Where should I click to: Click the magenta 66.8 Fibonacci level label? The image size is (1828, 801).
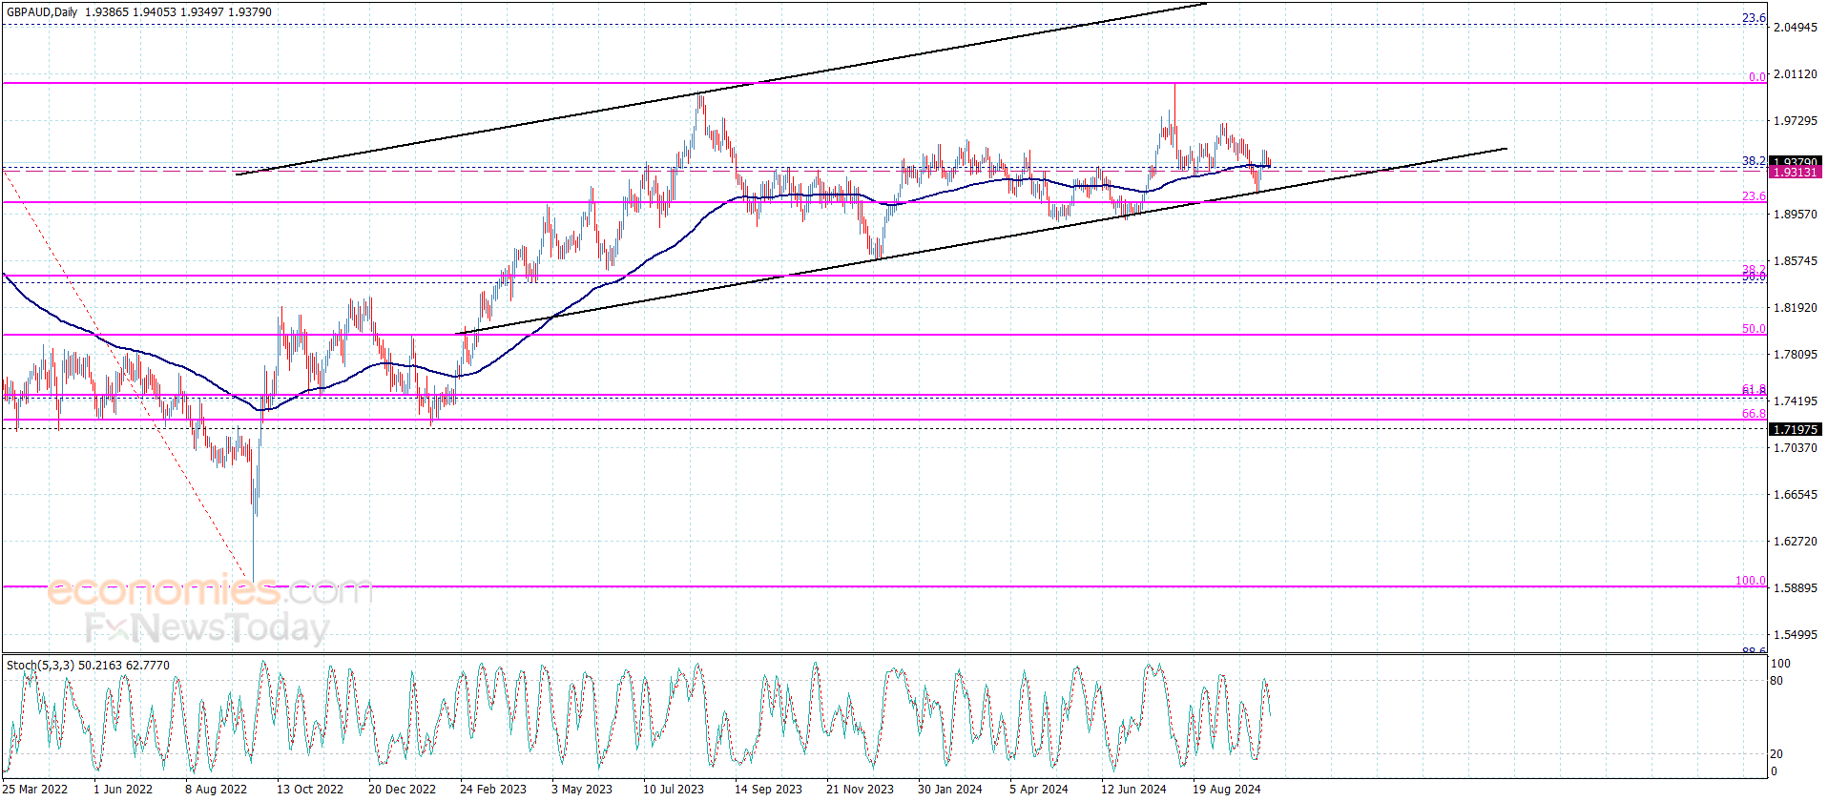click(x=1754, y=414)
